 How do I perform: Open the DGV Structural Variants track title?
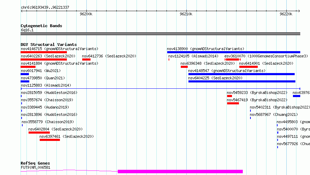pyautogui.click(x=49, y=45)
